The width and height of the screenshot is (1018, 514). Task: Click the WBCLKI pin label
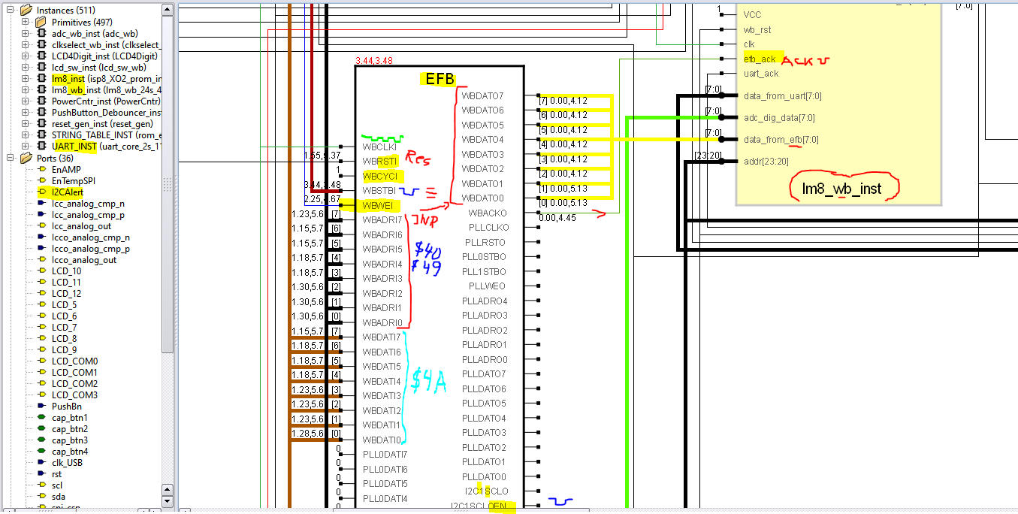379,147
